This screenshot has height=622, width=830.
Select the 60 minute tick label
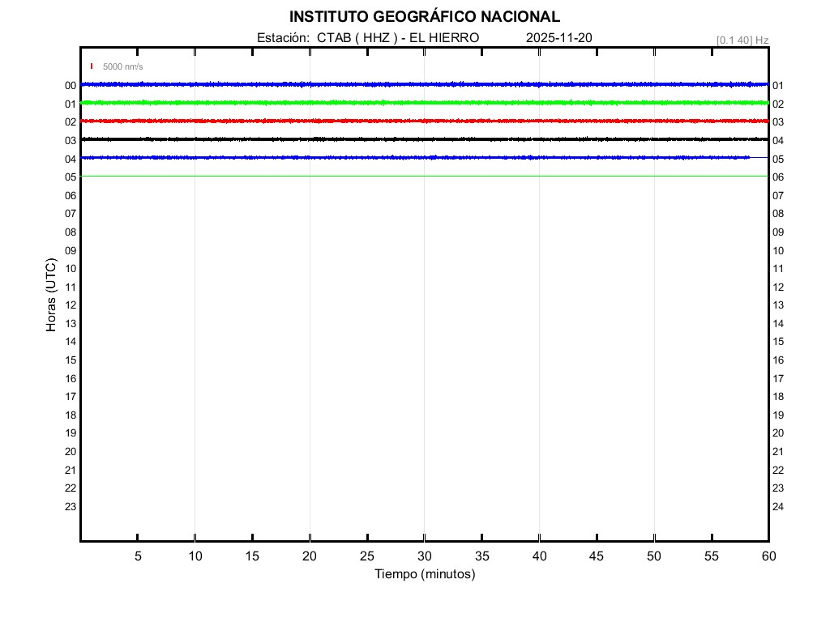coord(768,556)
